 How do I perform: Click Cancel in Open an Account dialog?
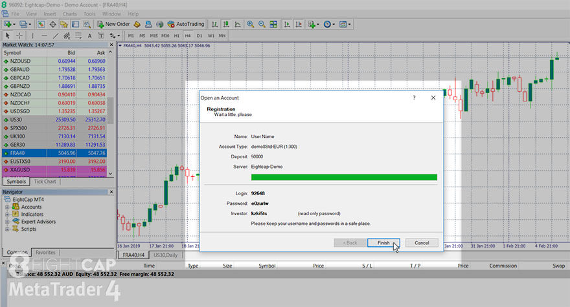point(422,243)
